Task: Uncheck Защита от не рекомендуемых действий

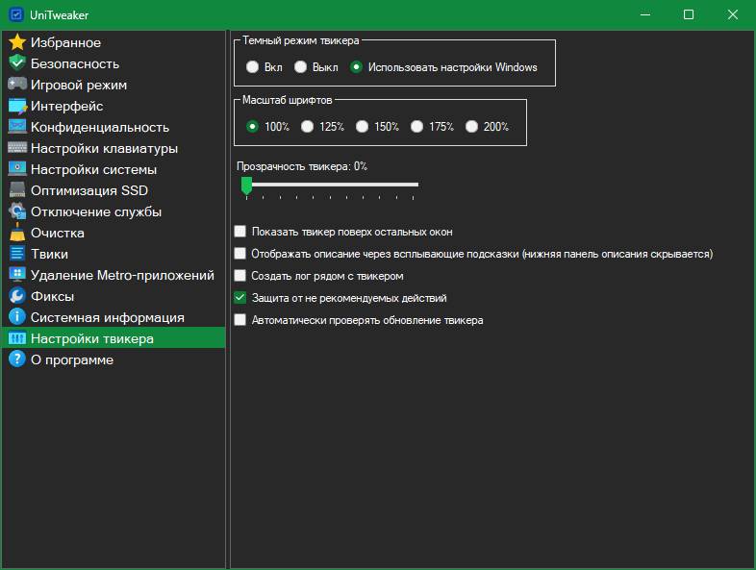Action: point(240,298)
